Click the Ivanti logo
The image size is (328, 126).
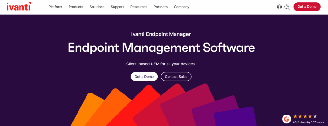click(x=19, y=6)
